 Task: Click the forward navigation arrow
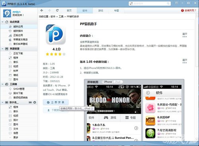click(49, 10)
